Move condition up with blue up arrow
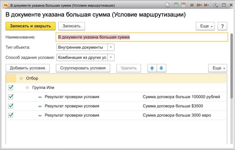This screenshot has width=235, height=150. (152, 68)
